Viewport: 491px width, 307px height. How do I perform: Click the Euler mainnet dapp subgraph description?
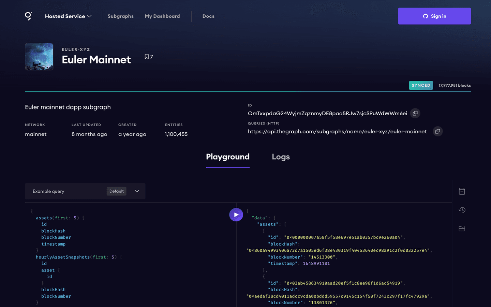tap(68, 107)
